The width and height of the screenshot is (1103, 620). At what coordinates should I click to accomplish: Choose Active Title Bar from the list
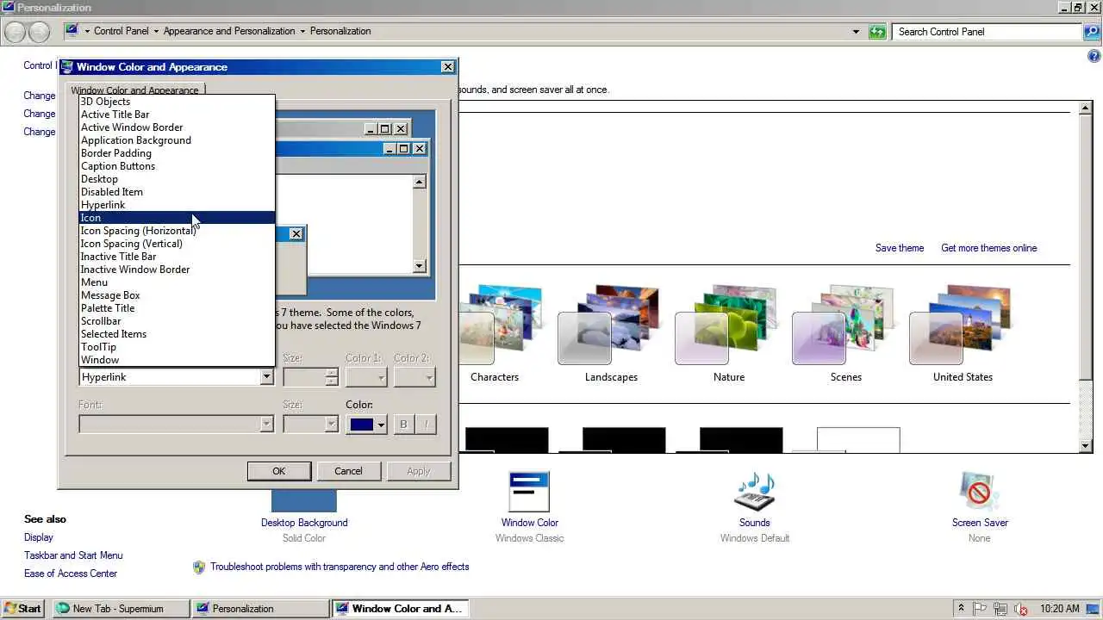point(177,115)
